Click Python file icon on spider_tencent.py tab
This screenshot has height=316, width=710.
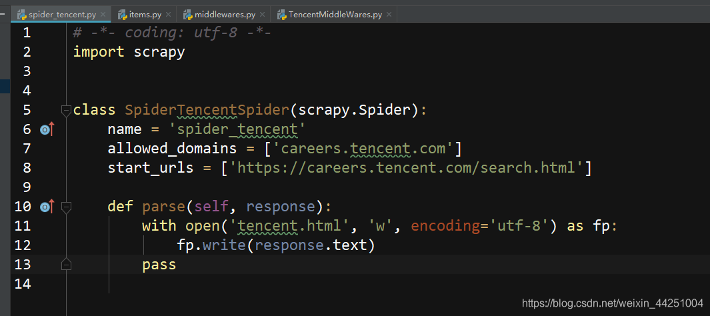21,15
